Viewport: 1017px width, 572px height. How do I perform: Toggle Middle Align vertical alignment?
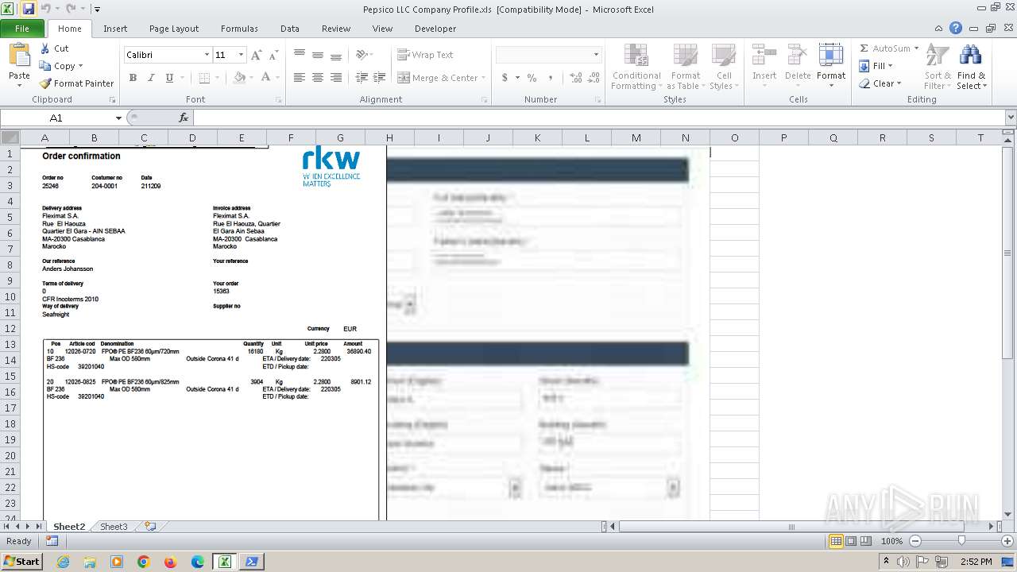pos(317,55)
